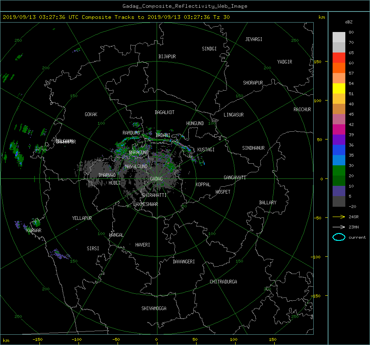This screenshot has width=370, height=345.
Task: Click the SIRSI city label
Action: (93, 249)
